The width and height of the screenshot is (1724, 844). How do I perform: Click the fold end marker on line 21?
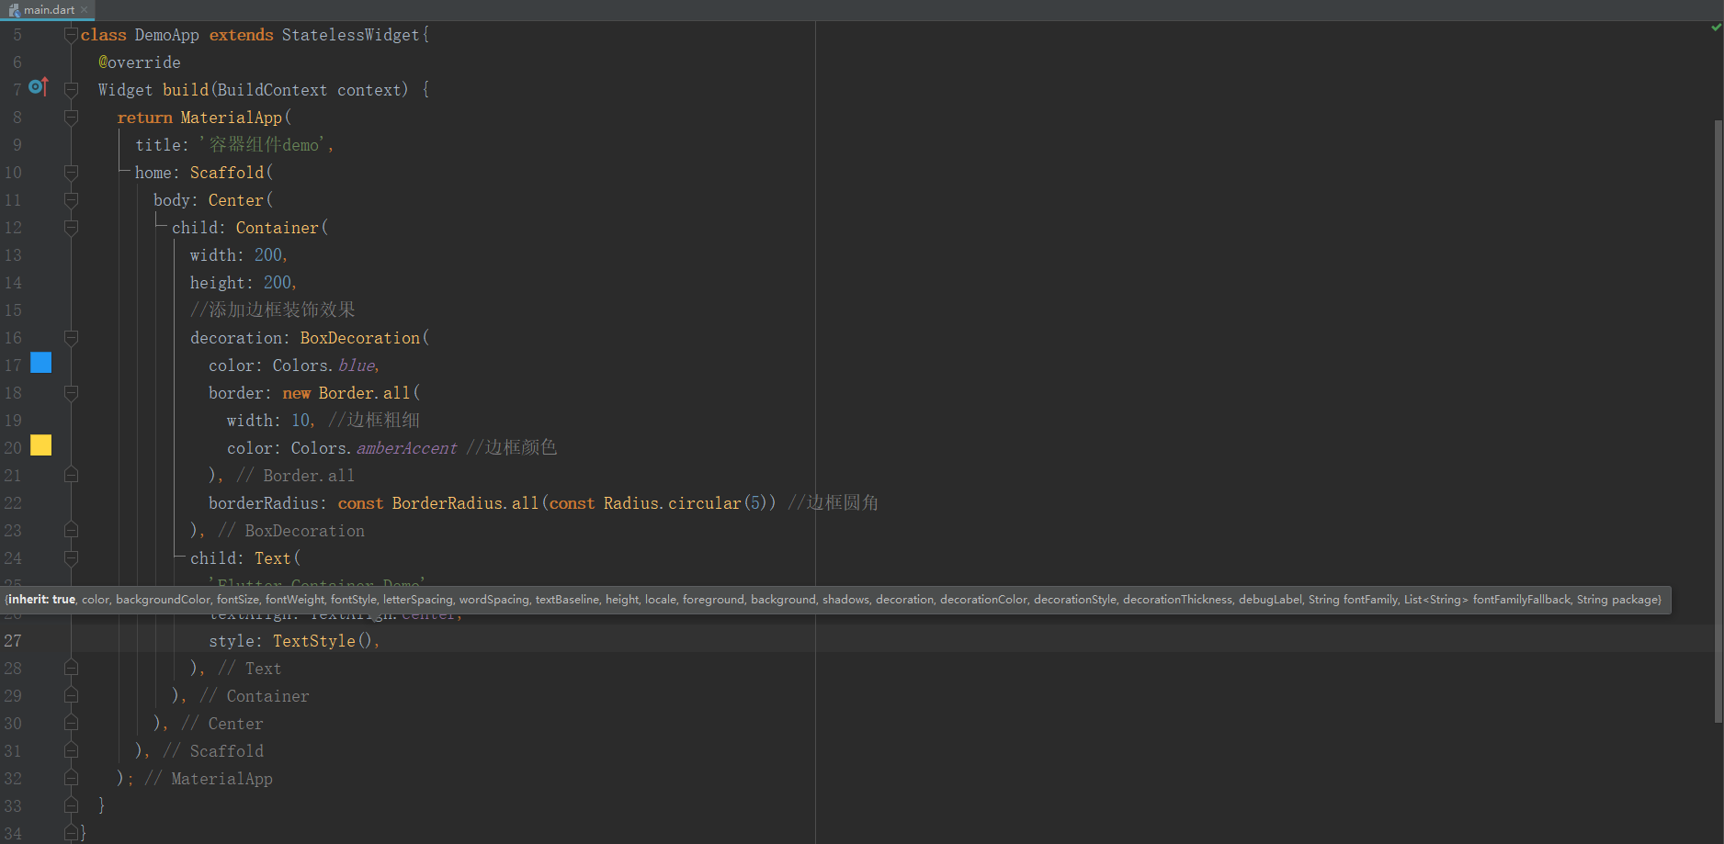click(x=71, y=475)
